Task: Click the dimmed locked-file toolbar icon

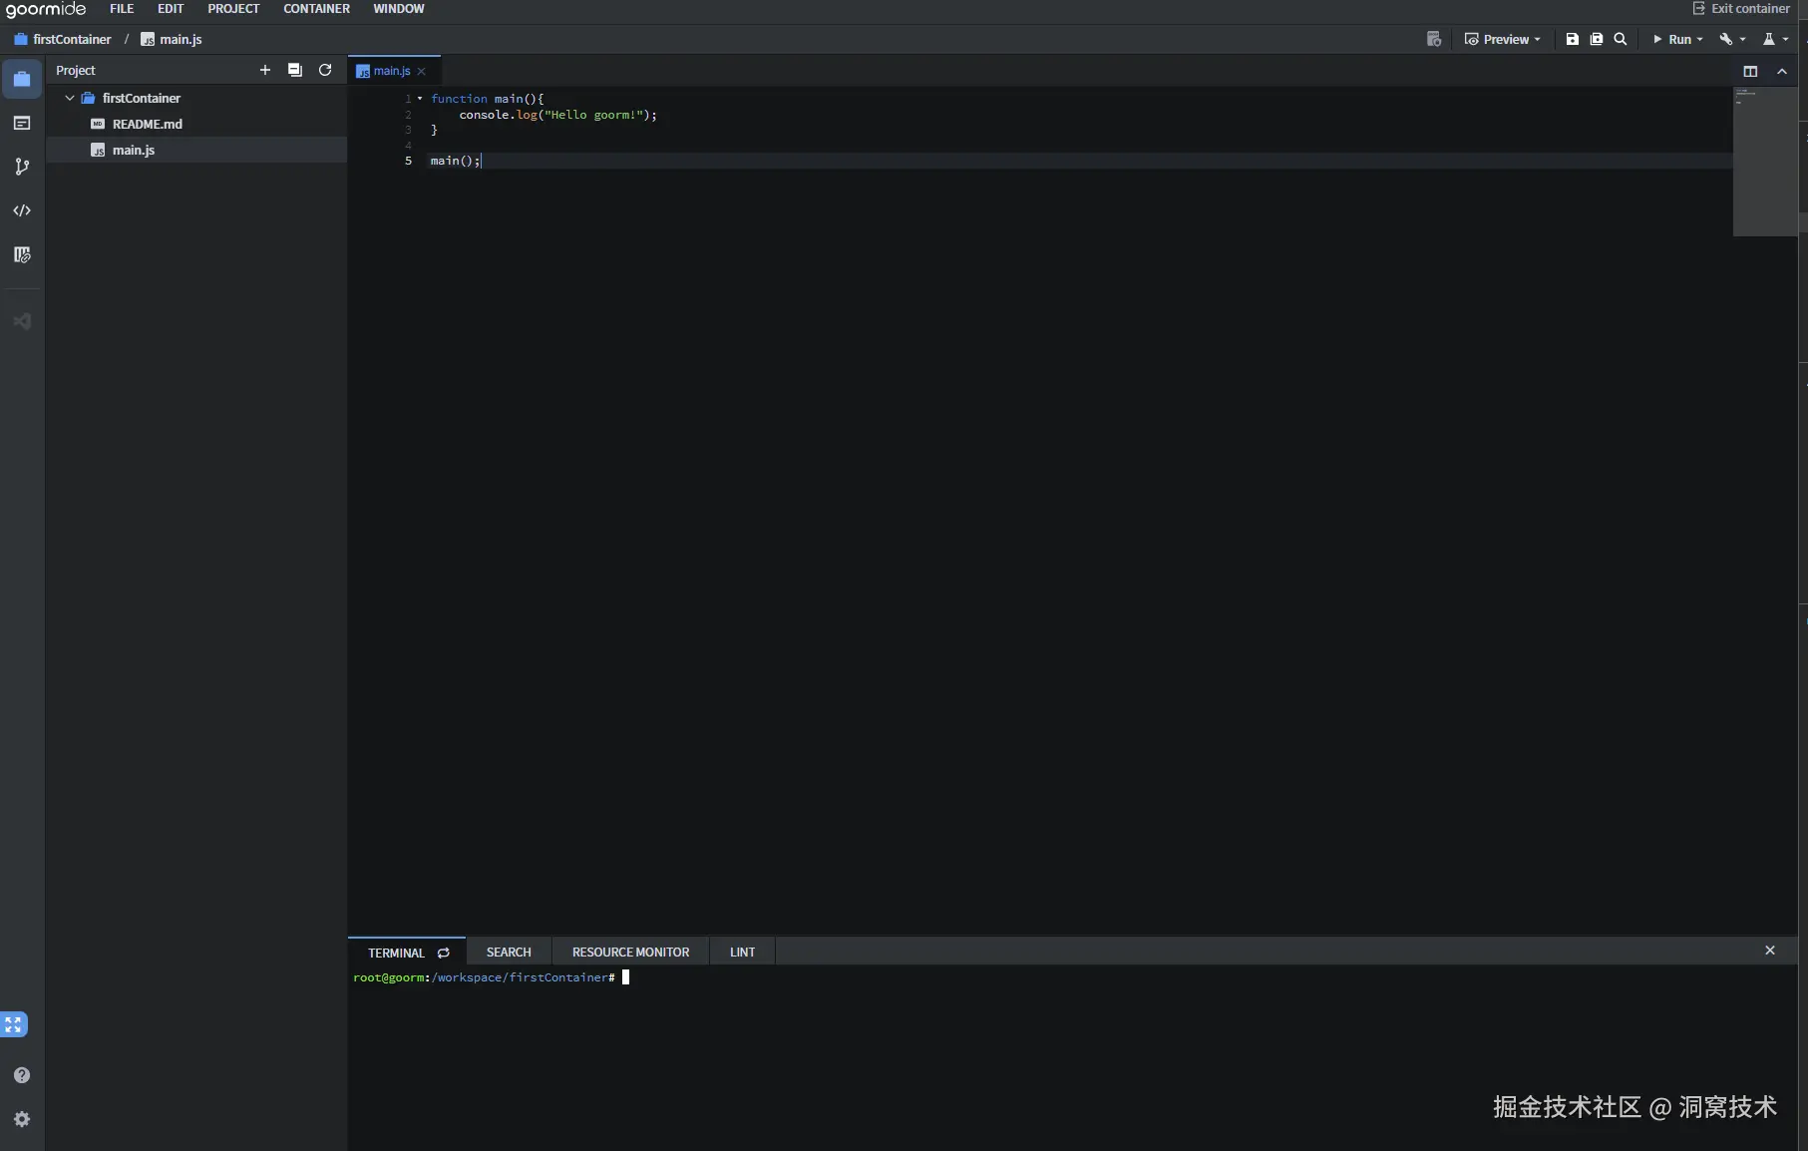Action: click(x=1434, y=39)
